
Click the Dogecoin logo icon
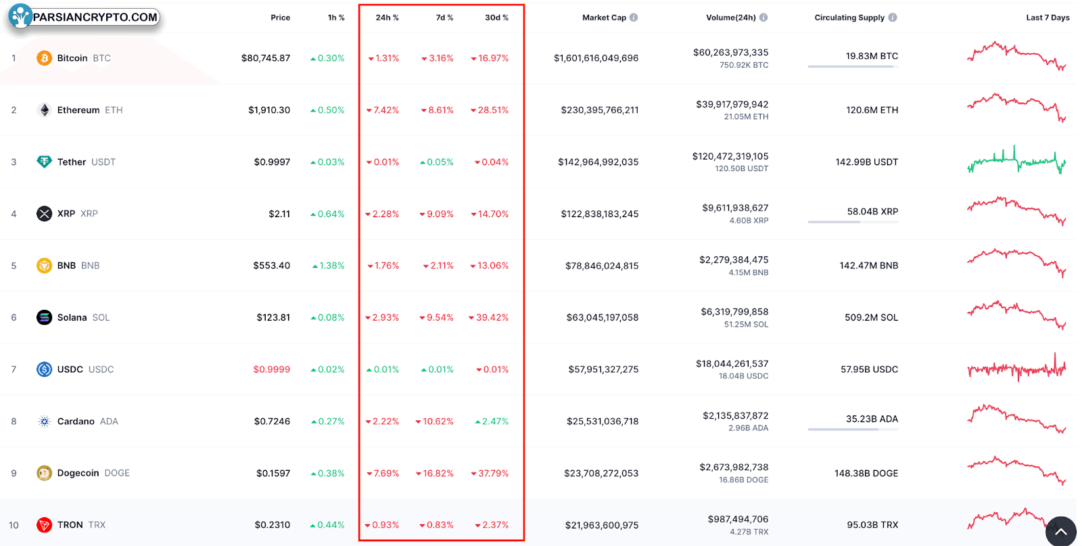[44, 473]
